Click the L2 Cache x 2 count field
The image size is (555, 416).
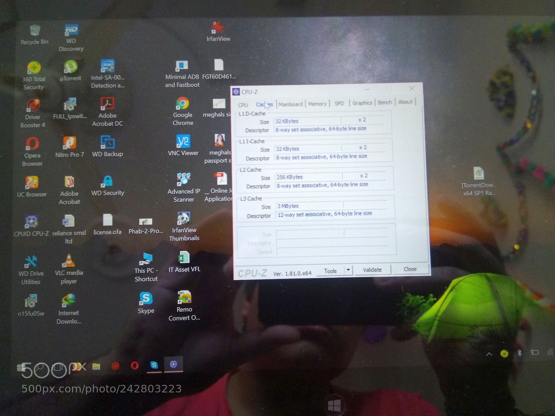click(x=364, y=176)
